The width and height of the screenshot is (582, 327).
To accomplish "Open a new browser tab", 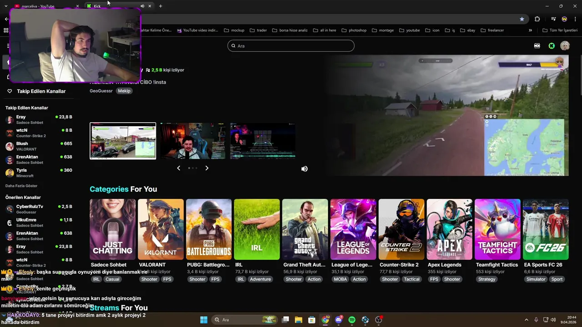I will pos(161,6).
